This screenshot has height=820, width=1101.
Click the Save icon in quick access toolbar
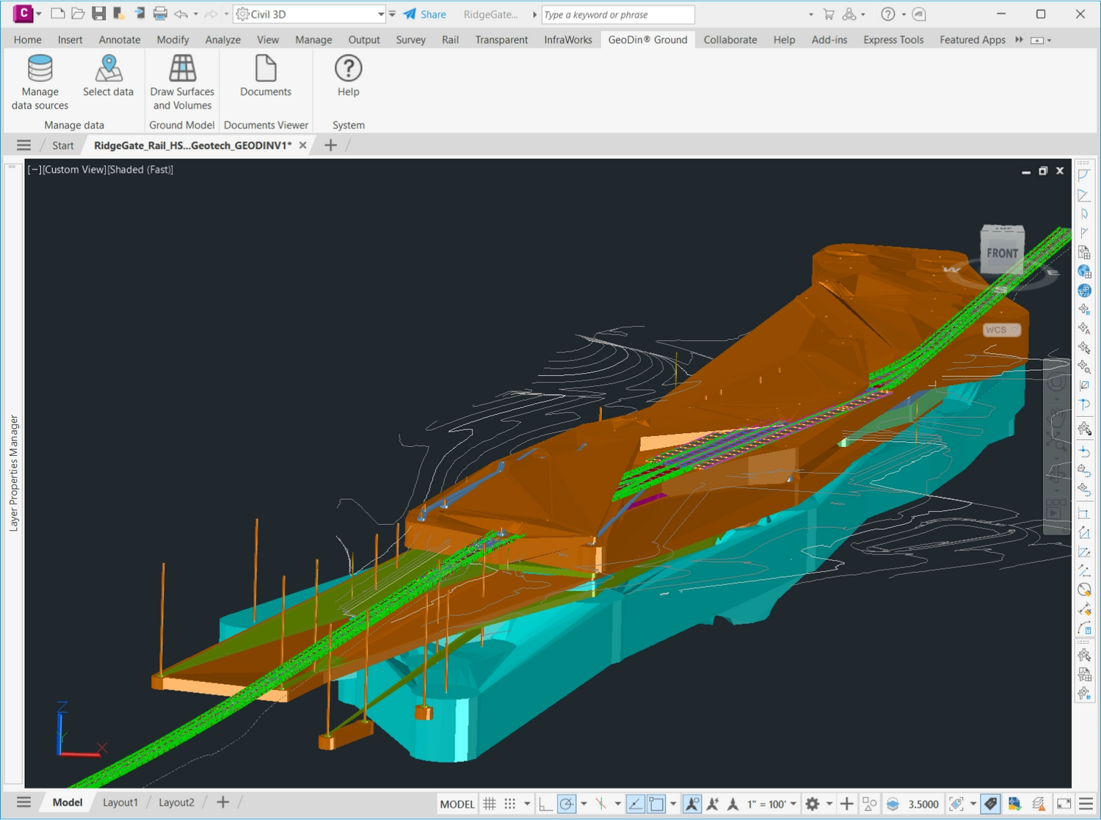[x=98, y=14]
